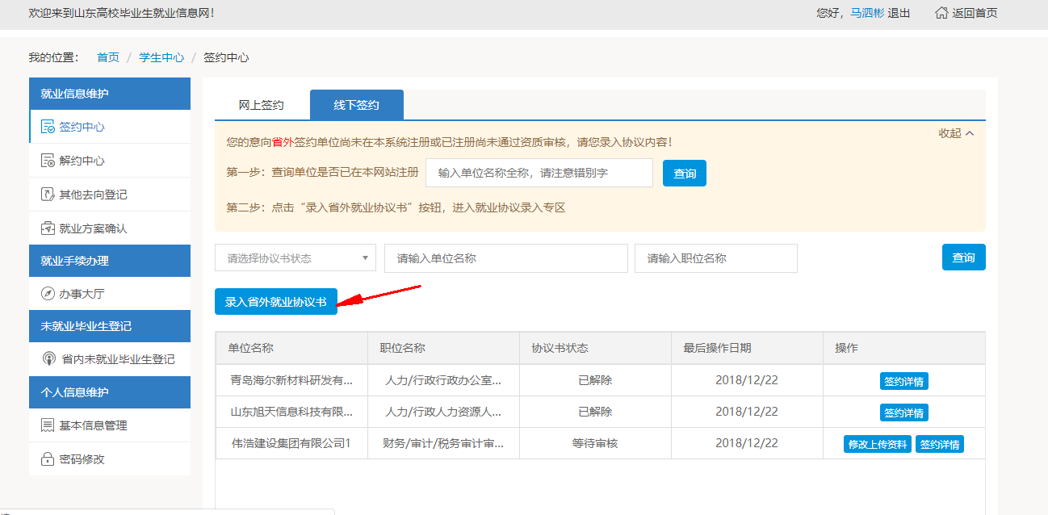Open the 请选择协议书状态 dropdown
Screen dimensions: 1048x515
click(x=295, y=258)
